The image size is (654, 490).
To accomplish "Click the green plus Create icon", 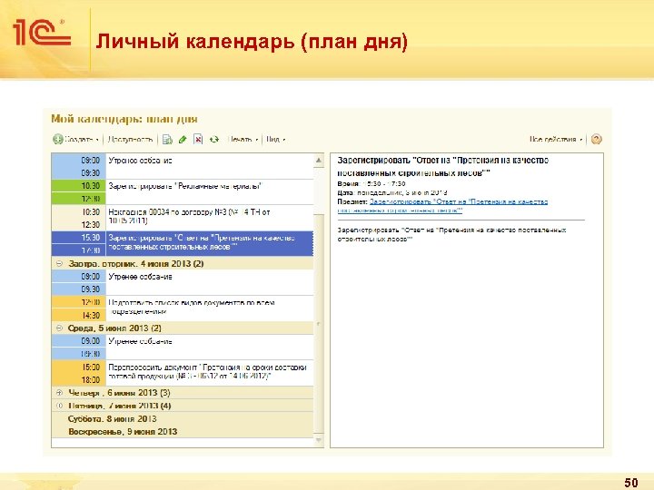I will 57,139.
